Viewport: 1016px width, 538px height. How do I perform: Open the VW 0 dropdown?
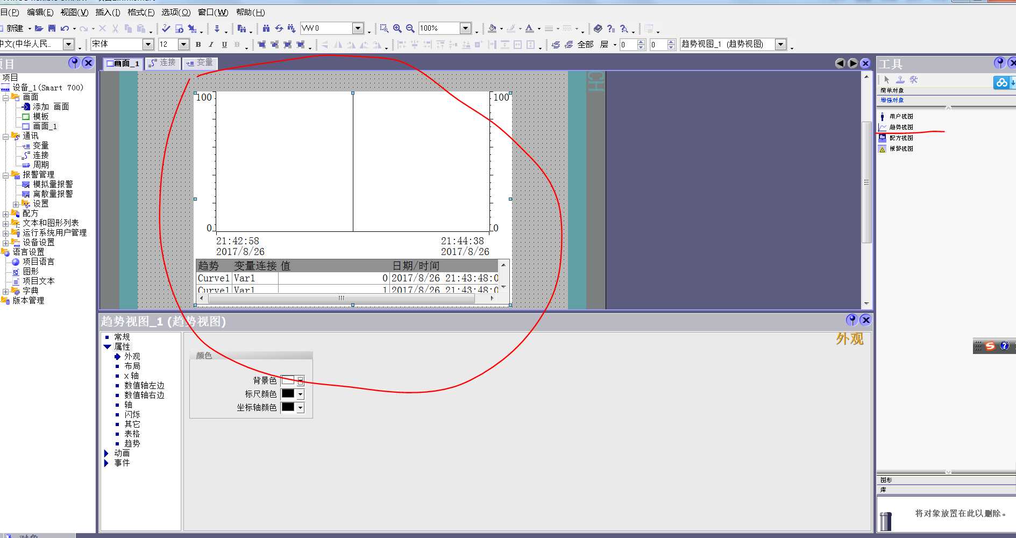click(x=358, y=29)
